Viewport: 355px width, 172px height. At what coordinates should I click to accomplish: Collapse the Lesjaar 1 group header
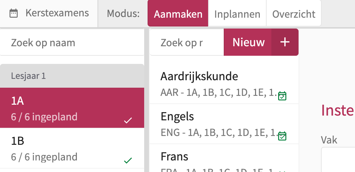coord(72,76)
